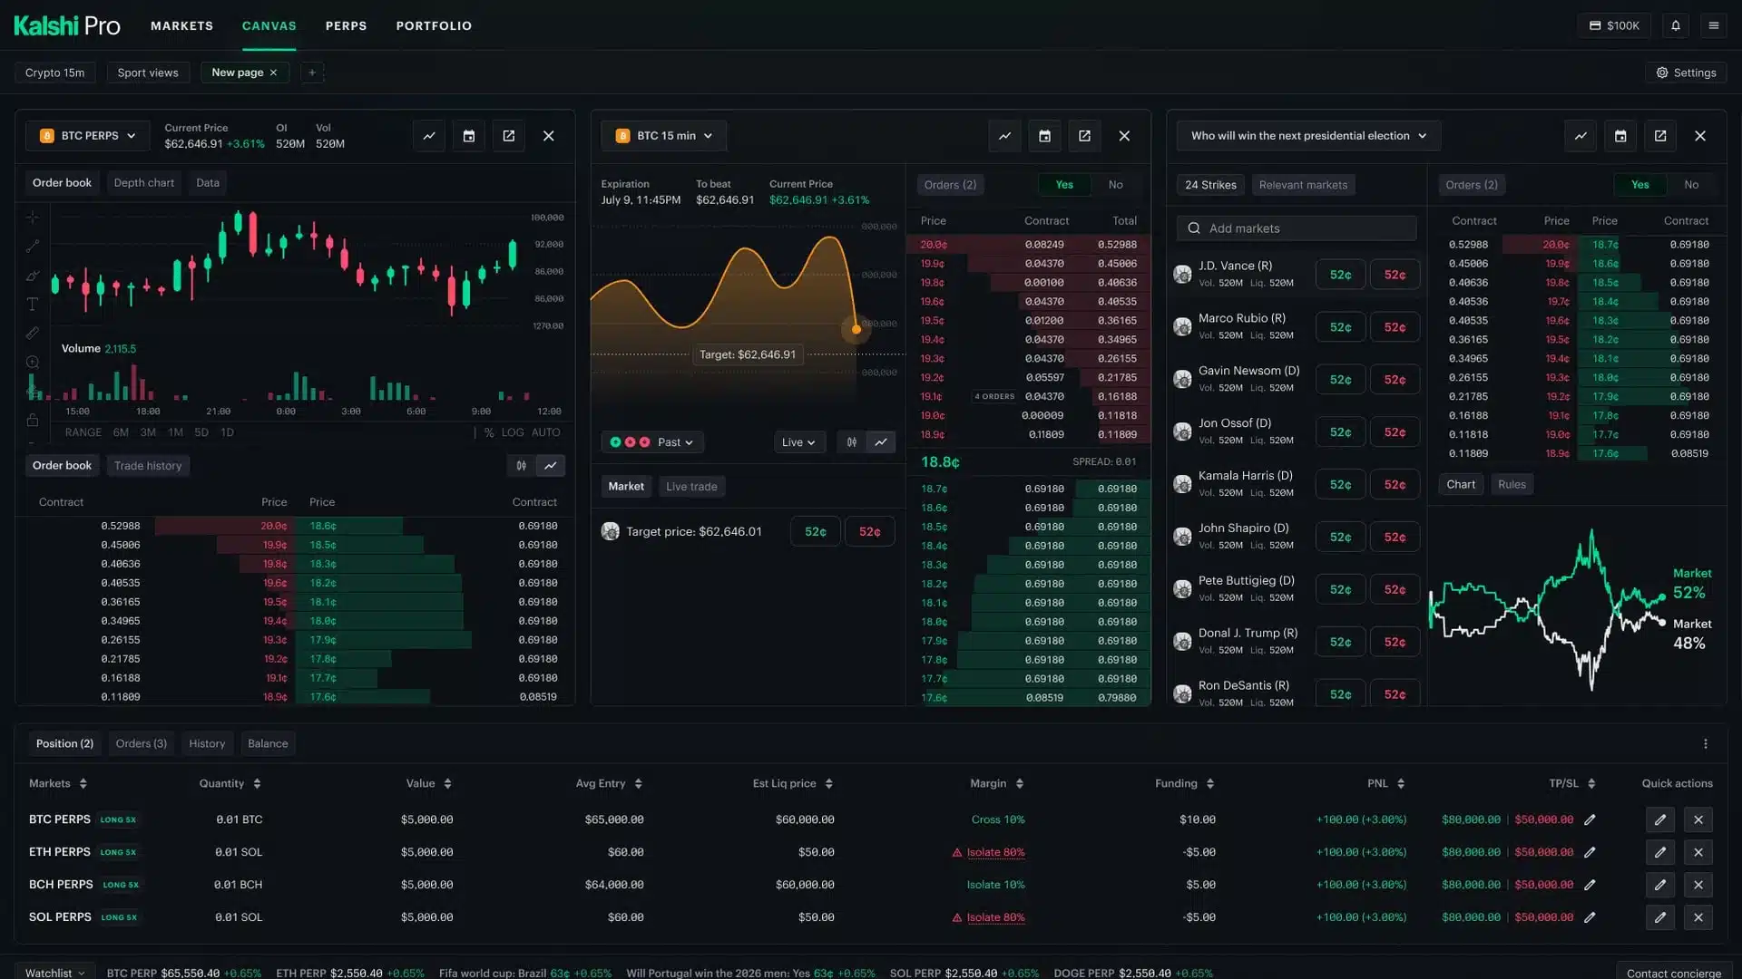Open positions panel three-dot options menu
The height and width of the screenshot is (979, 1742).
pos(1706,743)
